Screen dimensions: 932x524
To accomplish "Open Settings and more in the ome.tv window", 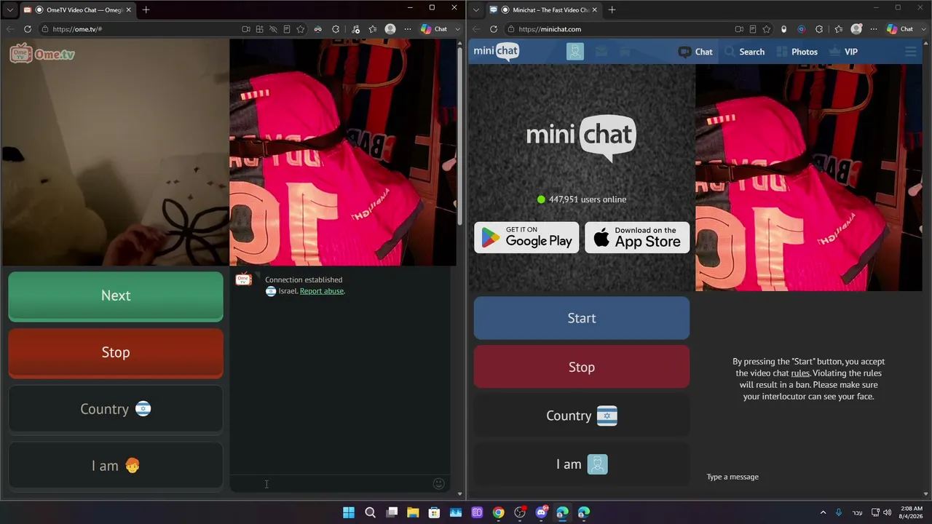I will tap(408, 29).
